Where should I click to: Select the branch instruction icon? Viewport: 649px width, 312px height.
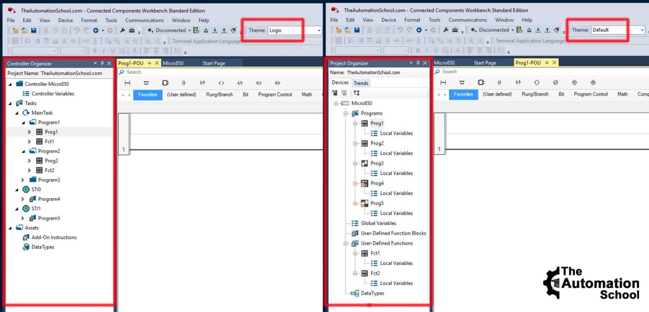pyautogui.click(x=145, y=82)
